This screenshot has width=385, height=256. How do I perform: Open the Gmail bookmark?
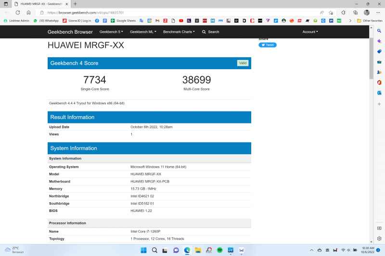(x=157, y=21)
